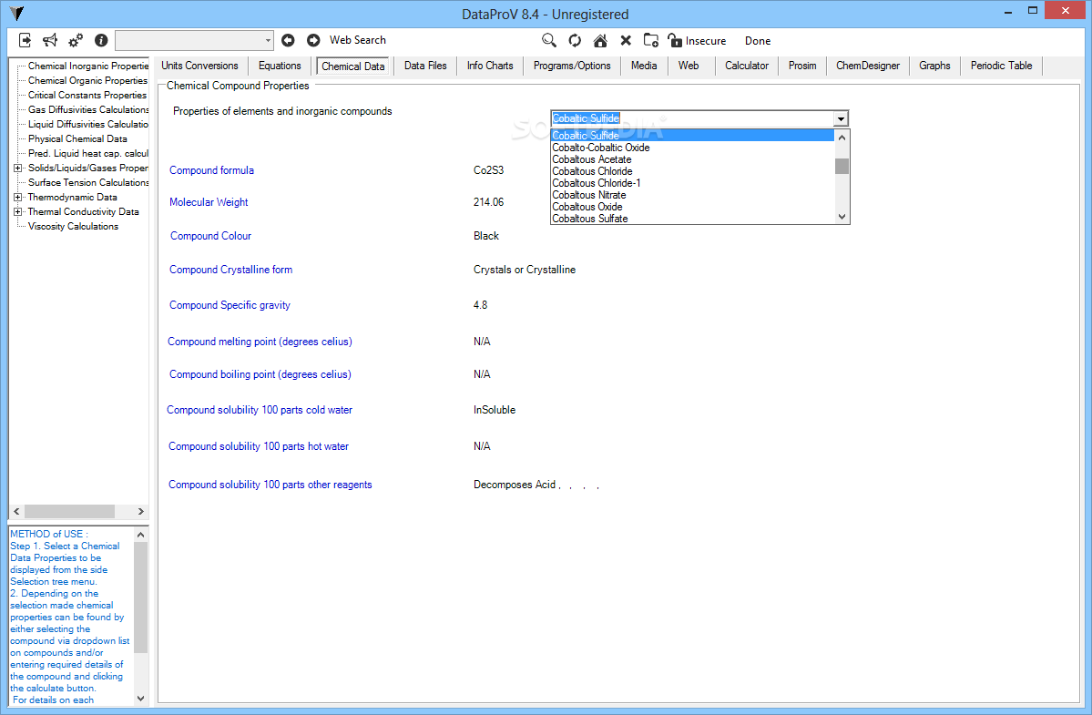This screenshot has width=1092, height=715.
Task: Click tree panel scroll left arrow
Action: (x=16, y=512)
